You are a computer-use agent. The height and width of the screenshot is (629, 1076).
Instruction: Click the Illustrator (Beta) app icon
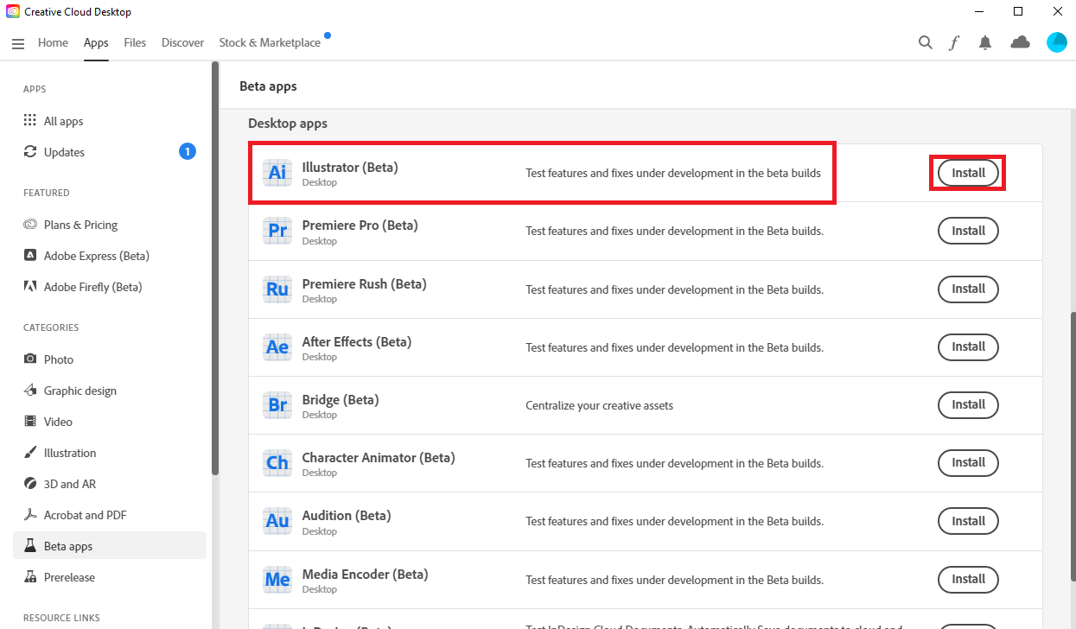click(x=277, y=173)
